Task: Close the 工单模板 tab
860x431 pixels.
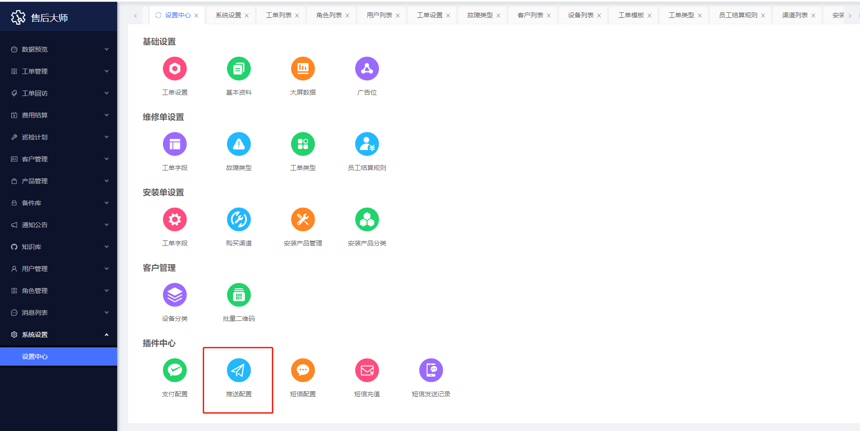Action: (x=649, y=16)
